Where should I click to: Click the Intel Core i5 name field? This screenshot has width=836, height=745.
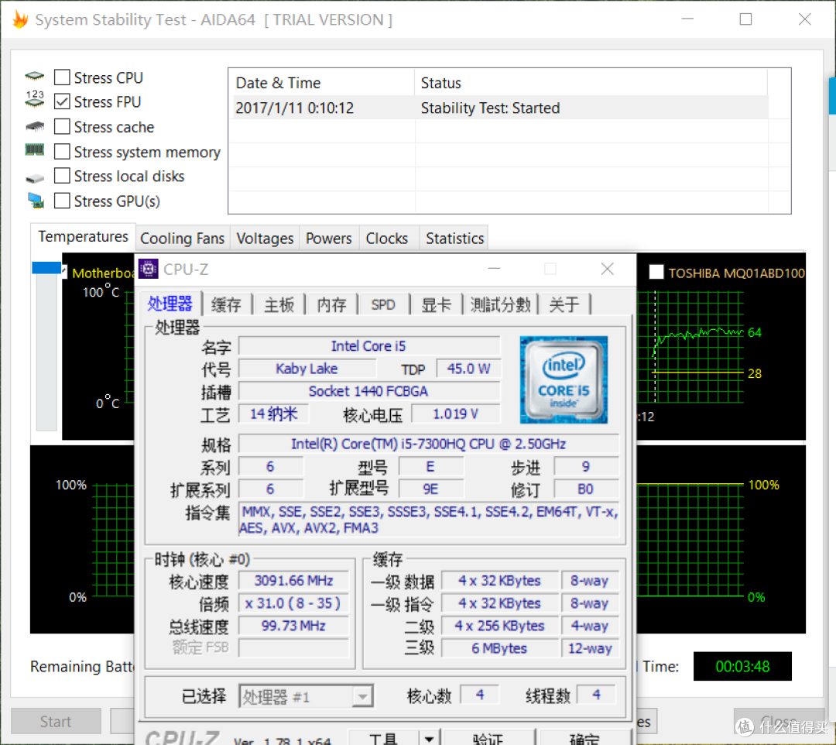(369, 346)
